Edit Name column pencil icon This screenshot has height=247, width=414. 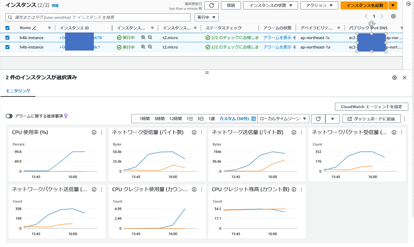click(x=34, y=28)
